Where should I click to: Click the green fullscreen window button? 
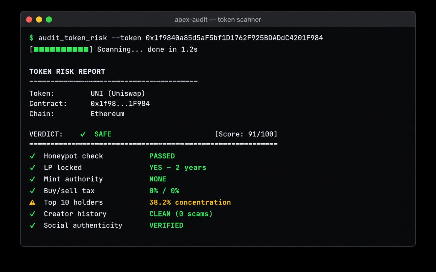point(49,20)
